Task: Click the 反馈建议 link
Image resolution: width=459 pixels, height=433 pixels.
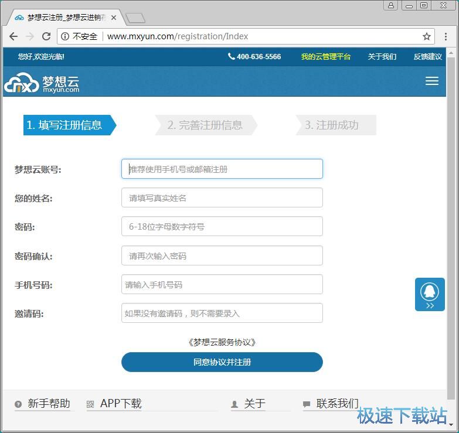Action: pos(427,57)
